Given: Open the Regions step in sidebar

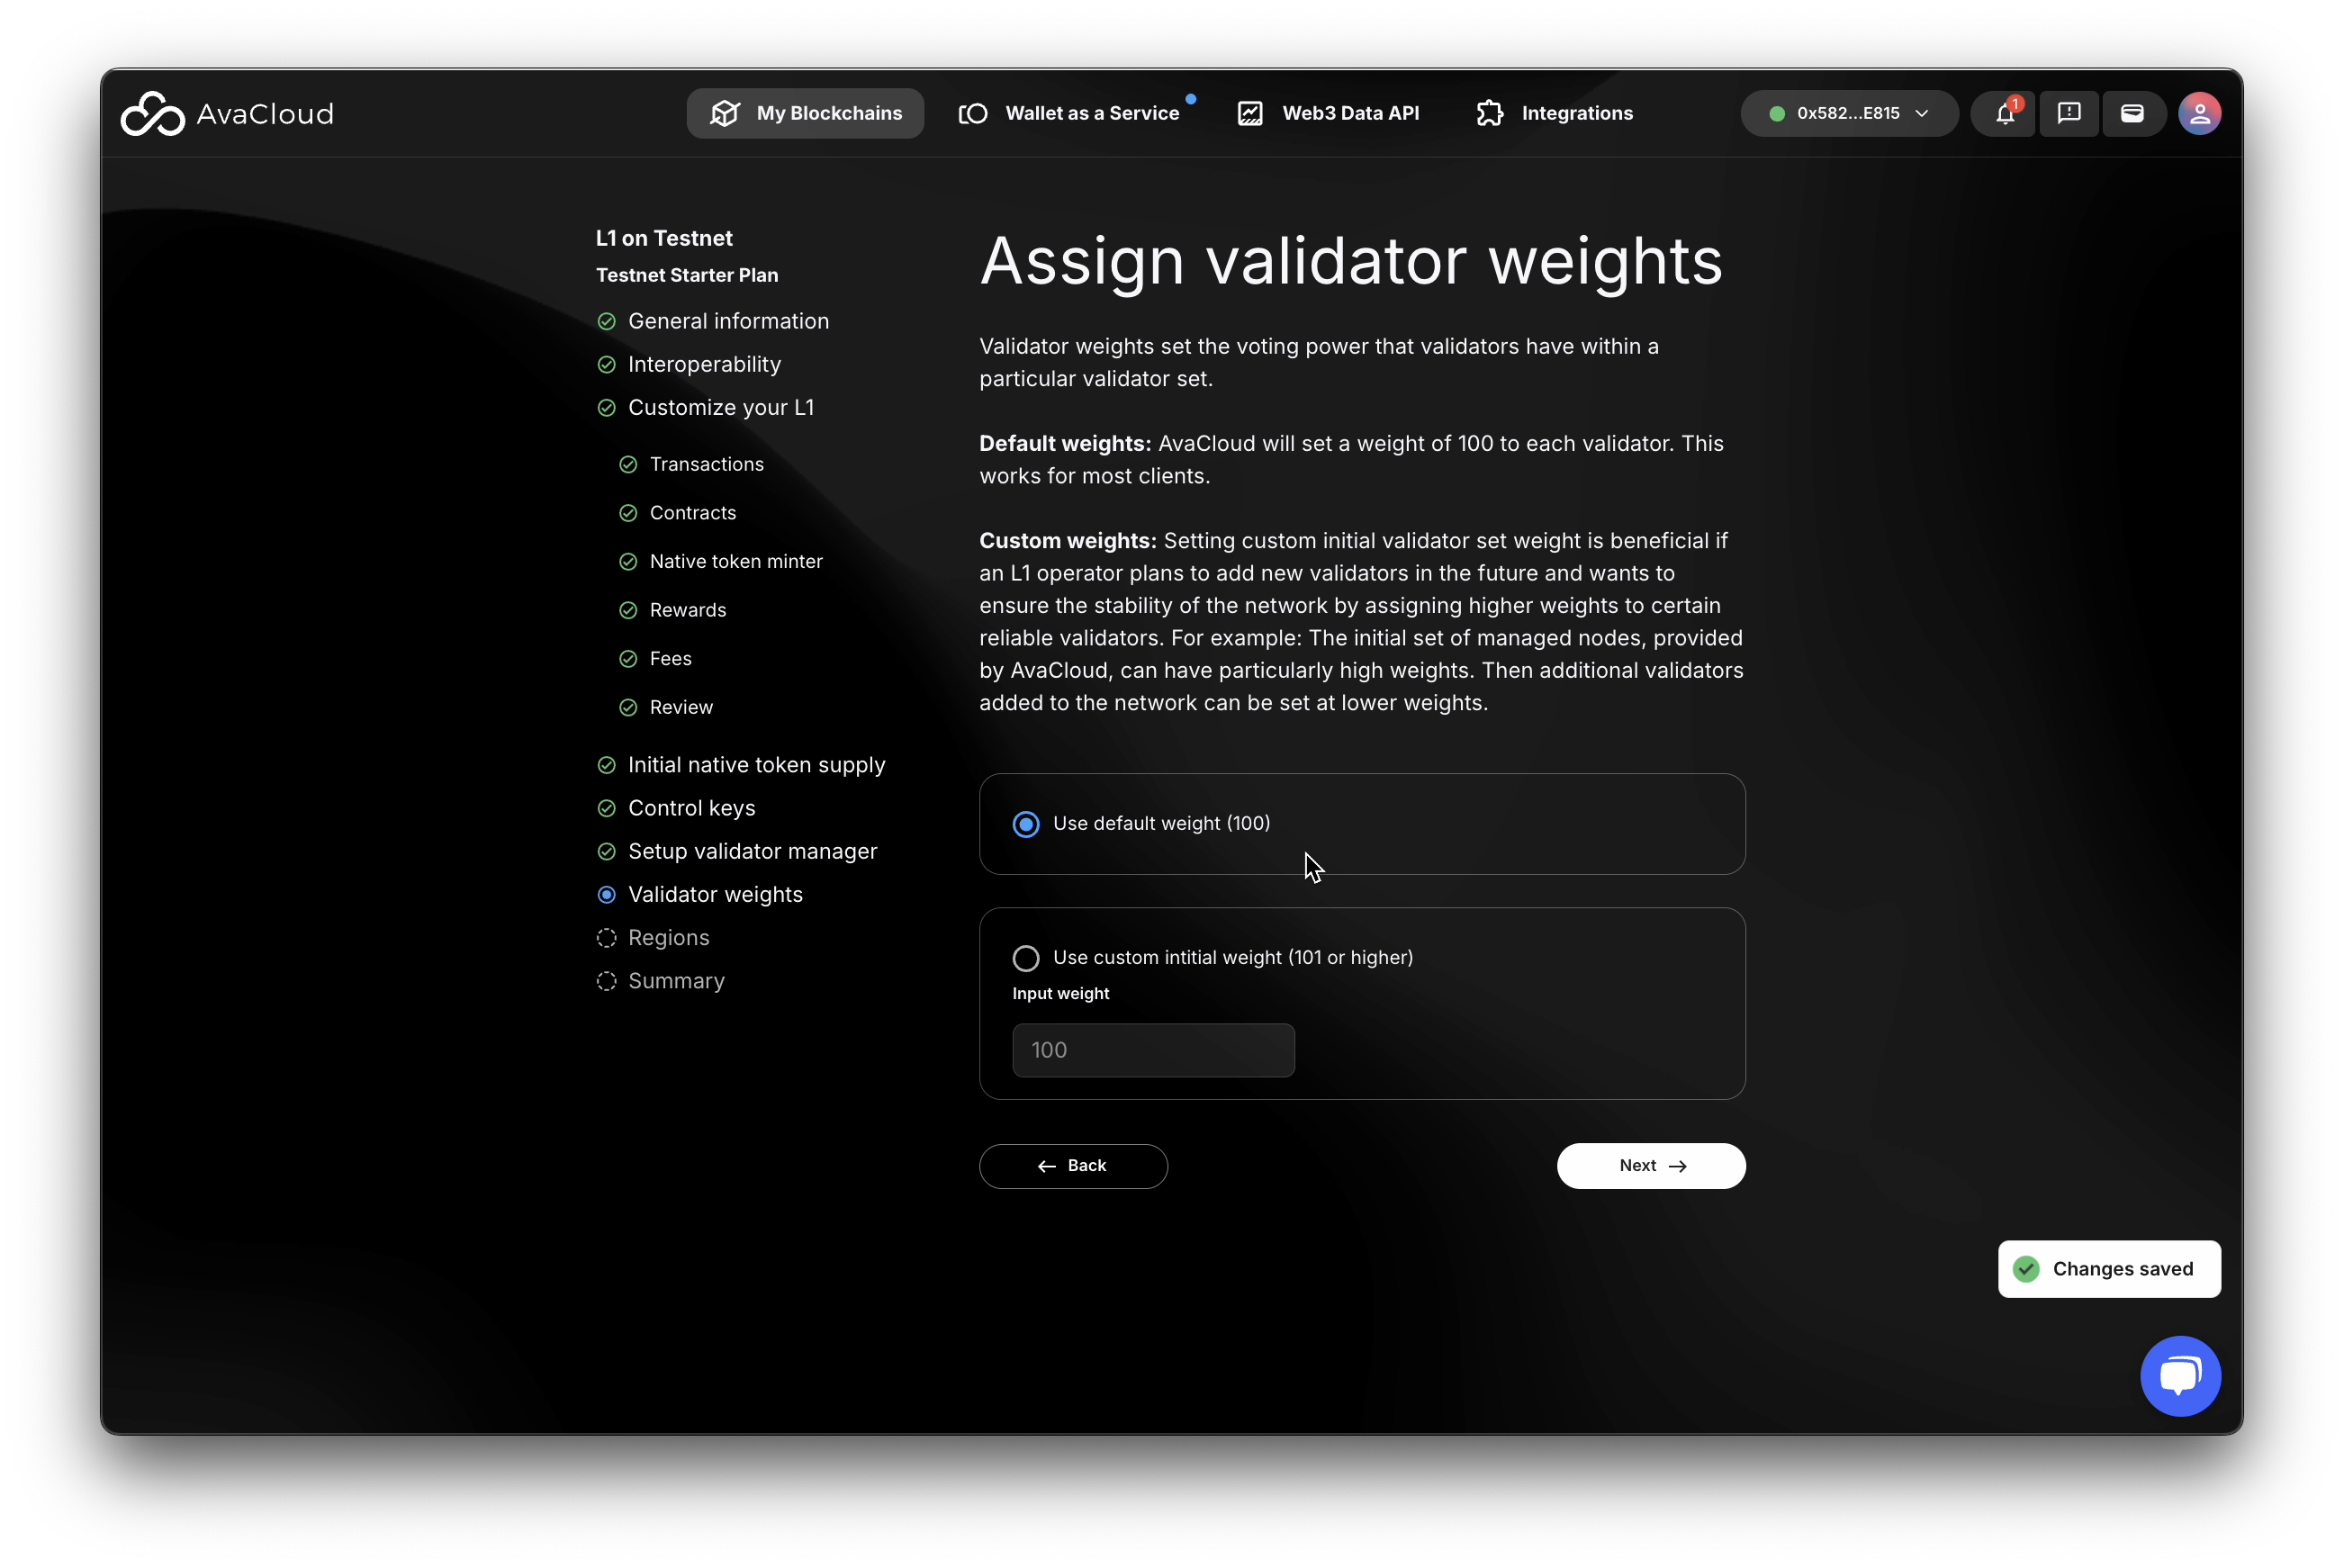Looking at the screenshot, I should [x=668, y=938].
